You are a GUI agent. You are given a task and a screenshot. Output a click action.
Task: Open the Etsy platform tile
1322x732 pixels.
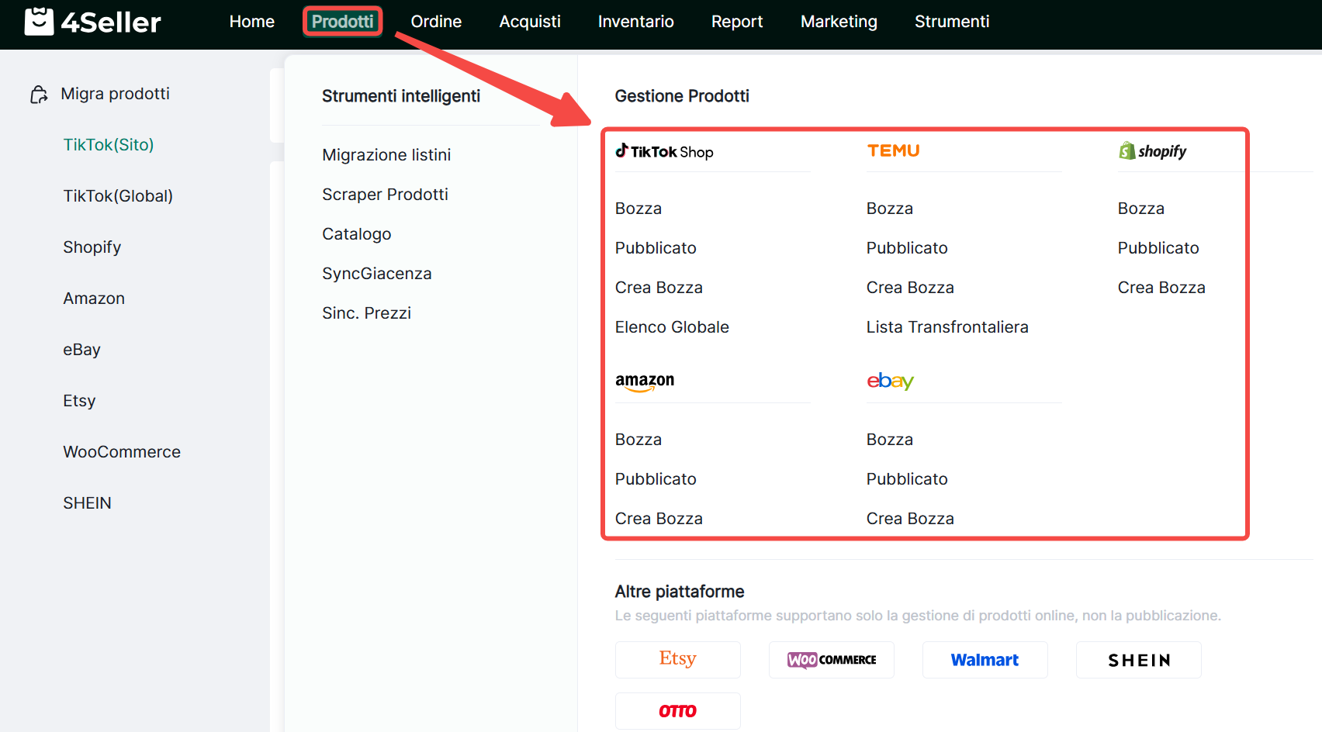click(677, 659)
